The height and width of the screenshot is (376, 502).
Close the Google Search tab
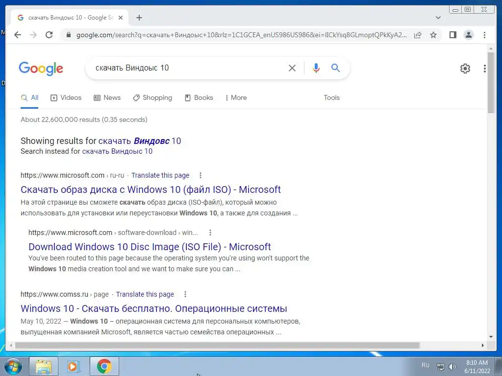click(121, 18)
